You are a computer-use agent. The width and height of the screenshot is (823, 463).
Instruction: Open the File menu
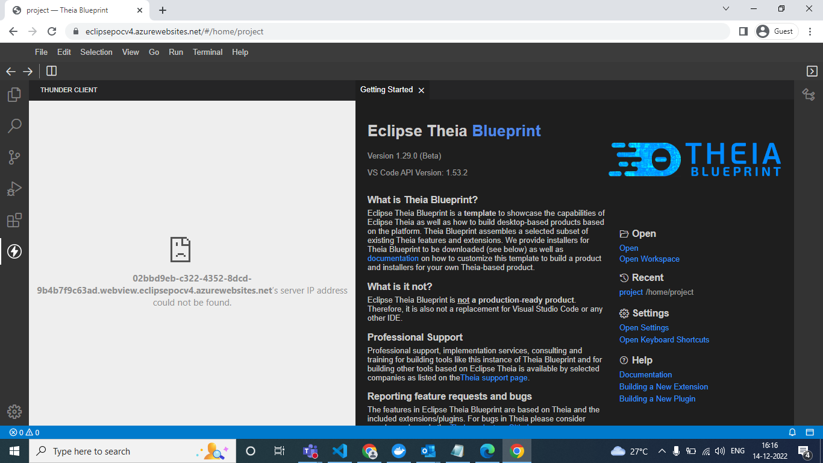[x=41, y=52]
